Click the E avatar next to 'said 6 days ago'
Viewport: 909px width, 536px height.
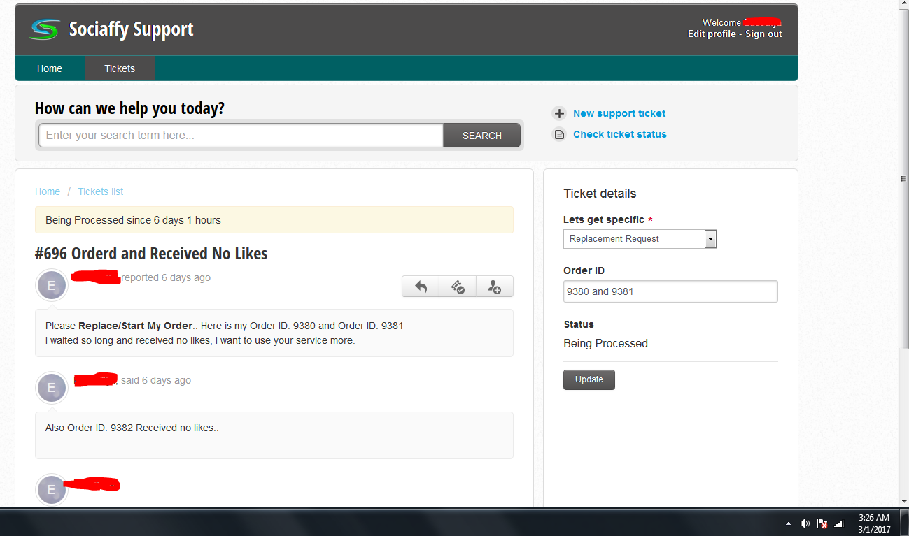coord(51,388)
